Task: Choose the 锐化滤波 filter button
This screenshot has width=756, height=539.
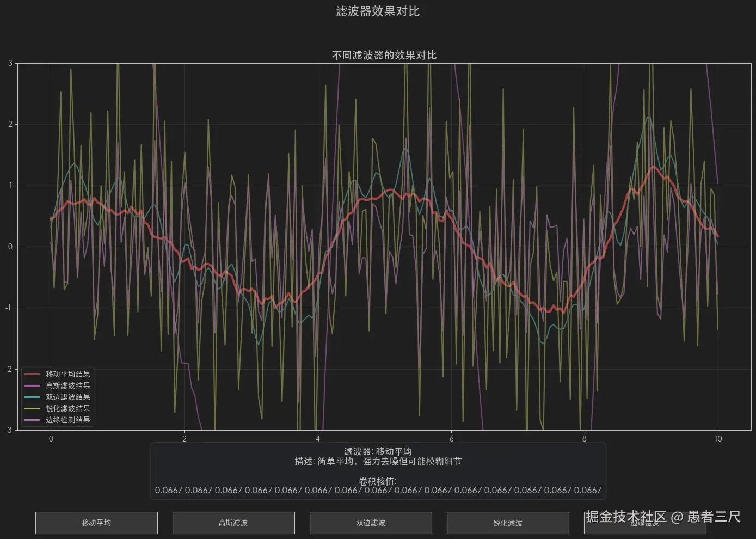Action: [x=508, y=523]
